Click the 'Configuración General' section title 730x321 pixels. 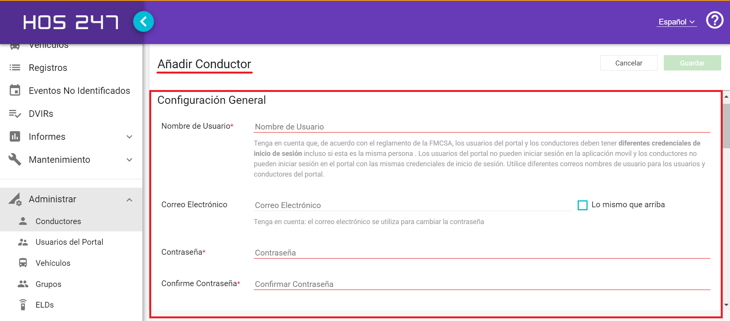(212, 100)
